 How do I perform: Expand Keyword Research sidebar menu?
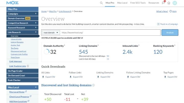(x=36, y=27)
